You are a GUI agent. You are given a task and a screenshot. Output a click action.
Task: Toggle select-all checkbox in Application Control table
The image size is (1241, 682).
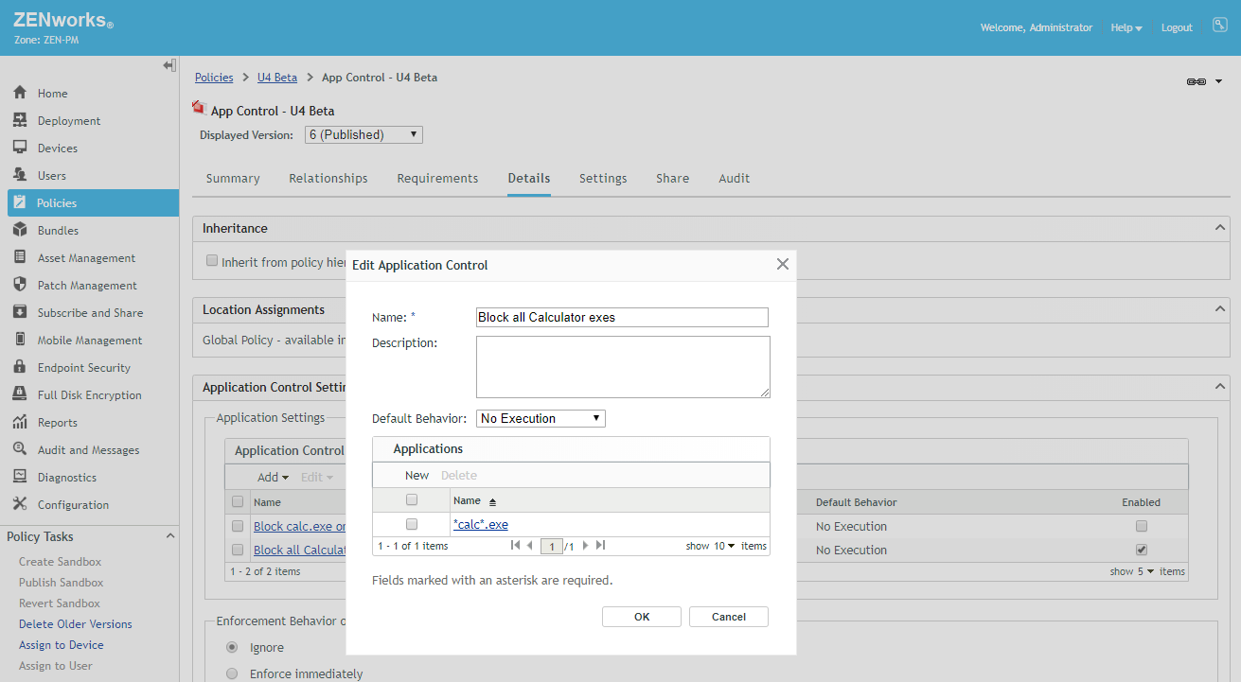pos(238,502)
